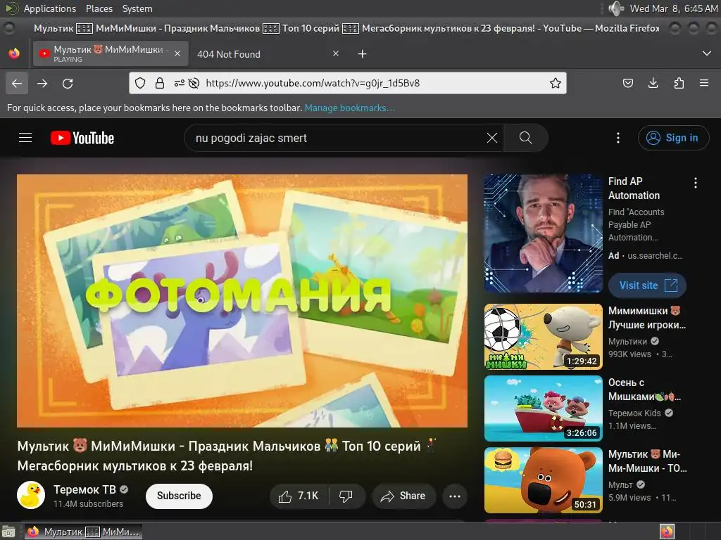Open the 3:26:06 Осень с Мишками thumbnail
The image size is (721, 540).
coord(543,409)
